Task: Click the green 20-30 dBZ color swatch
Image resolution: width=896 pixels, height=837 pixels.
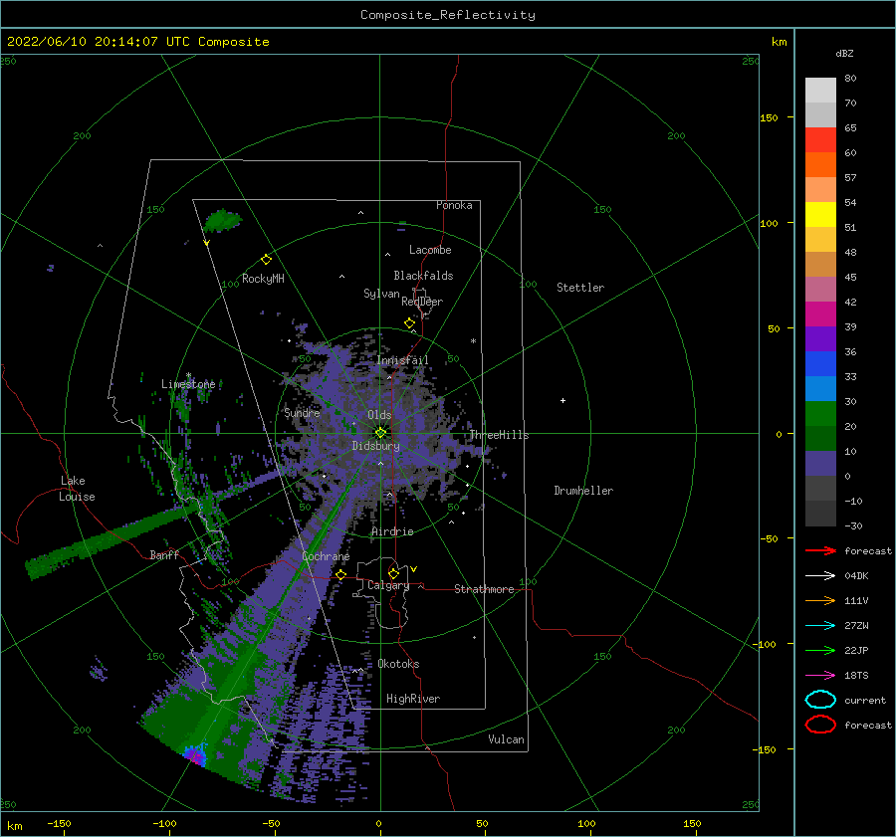Action: point(820,414)
